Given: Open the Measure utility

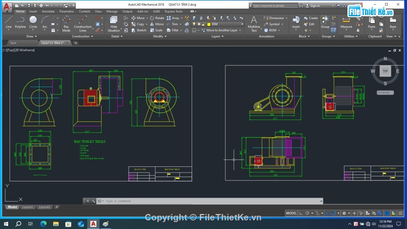Looking at the screenshot, I should click(x=346, y=22).
